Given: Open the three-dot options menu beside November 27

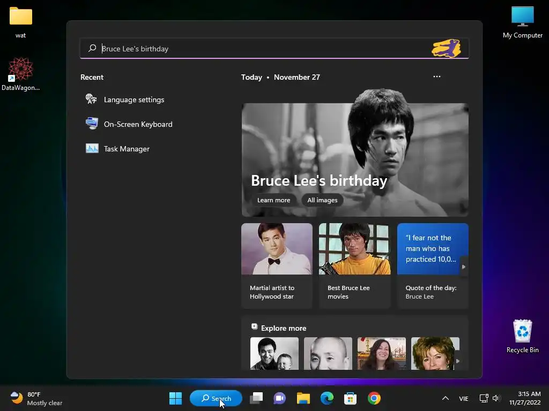Looking at the screenshot, I should tap(436, 77).
